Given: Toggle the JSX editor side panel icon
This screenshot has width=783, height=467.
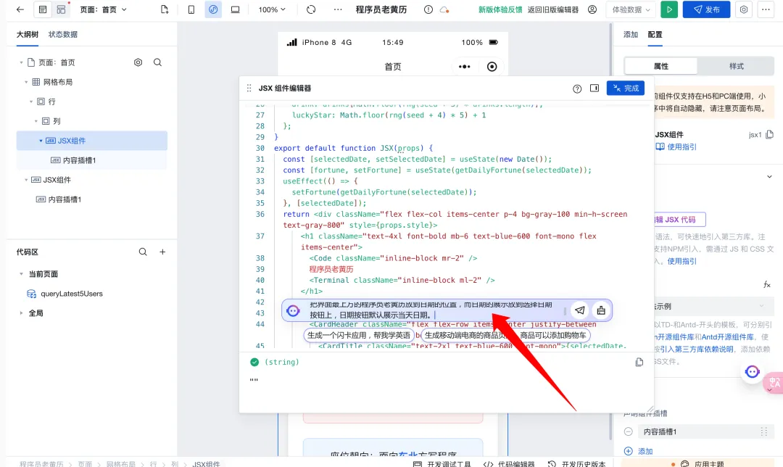Looking at the screenshot, I should tap(594, 88).
